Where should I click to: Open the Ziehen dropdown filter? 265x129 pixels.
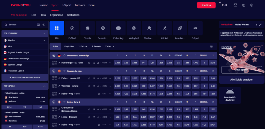[110, 46]
